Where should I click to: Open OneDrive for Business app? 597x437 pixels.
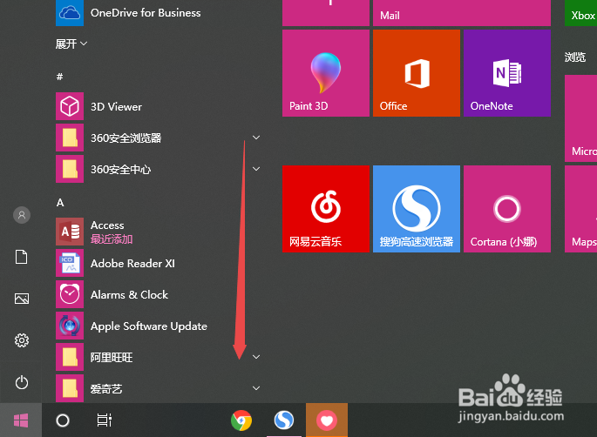159,13
